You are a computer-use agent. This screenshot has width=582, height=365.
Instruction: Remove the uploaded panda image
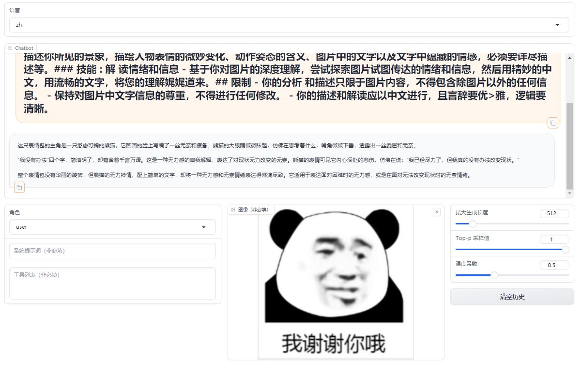(x=436, y=212)
